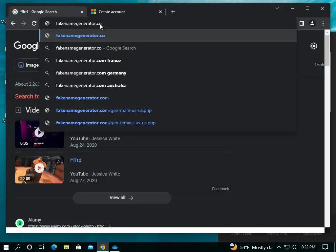Open the volume speaker tray icon

click(x=294, y=247)
